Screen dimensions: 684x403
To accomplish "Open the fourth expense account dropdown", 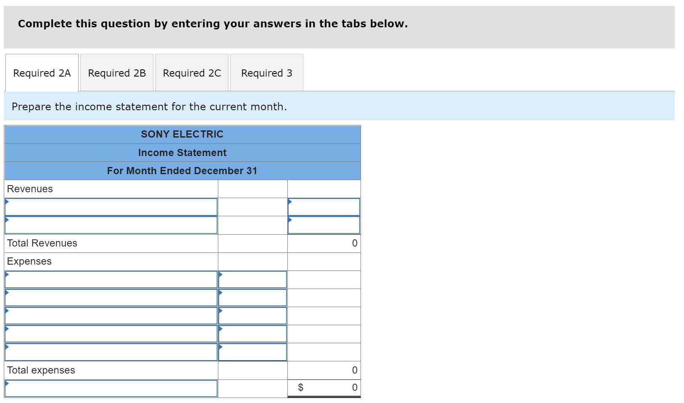I will pyautogui.click(x=111, y=334).
